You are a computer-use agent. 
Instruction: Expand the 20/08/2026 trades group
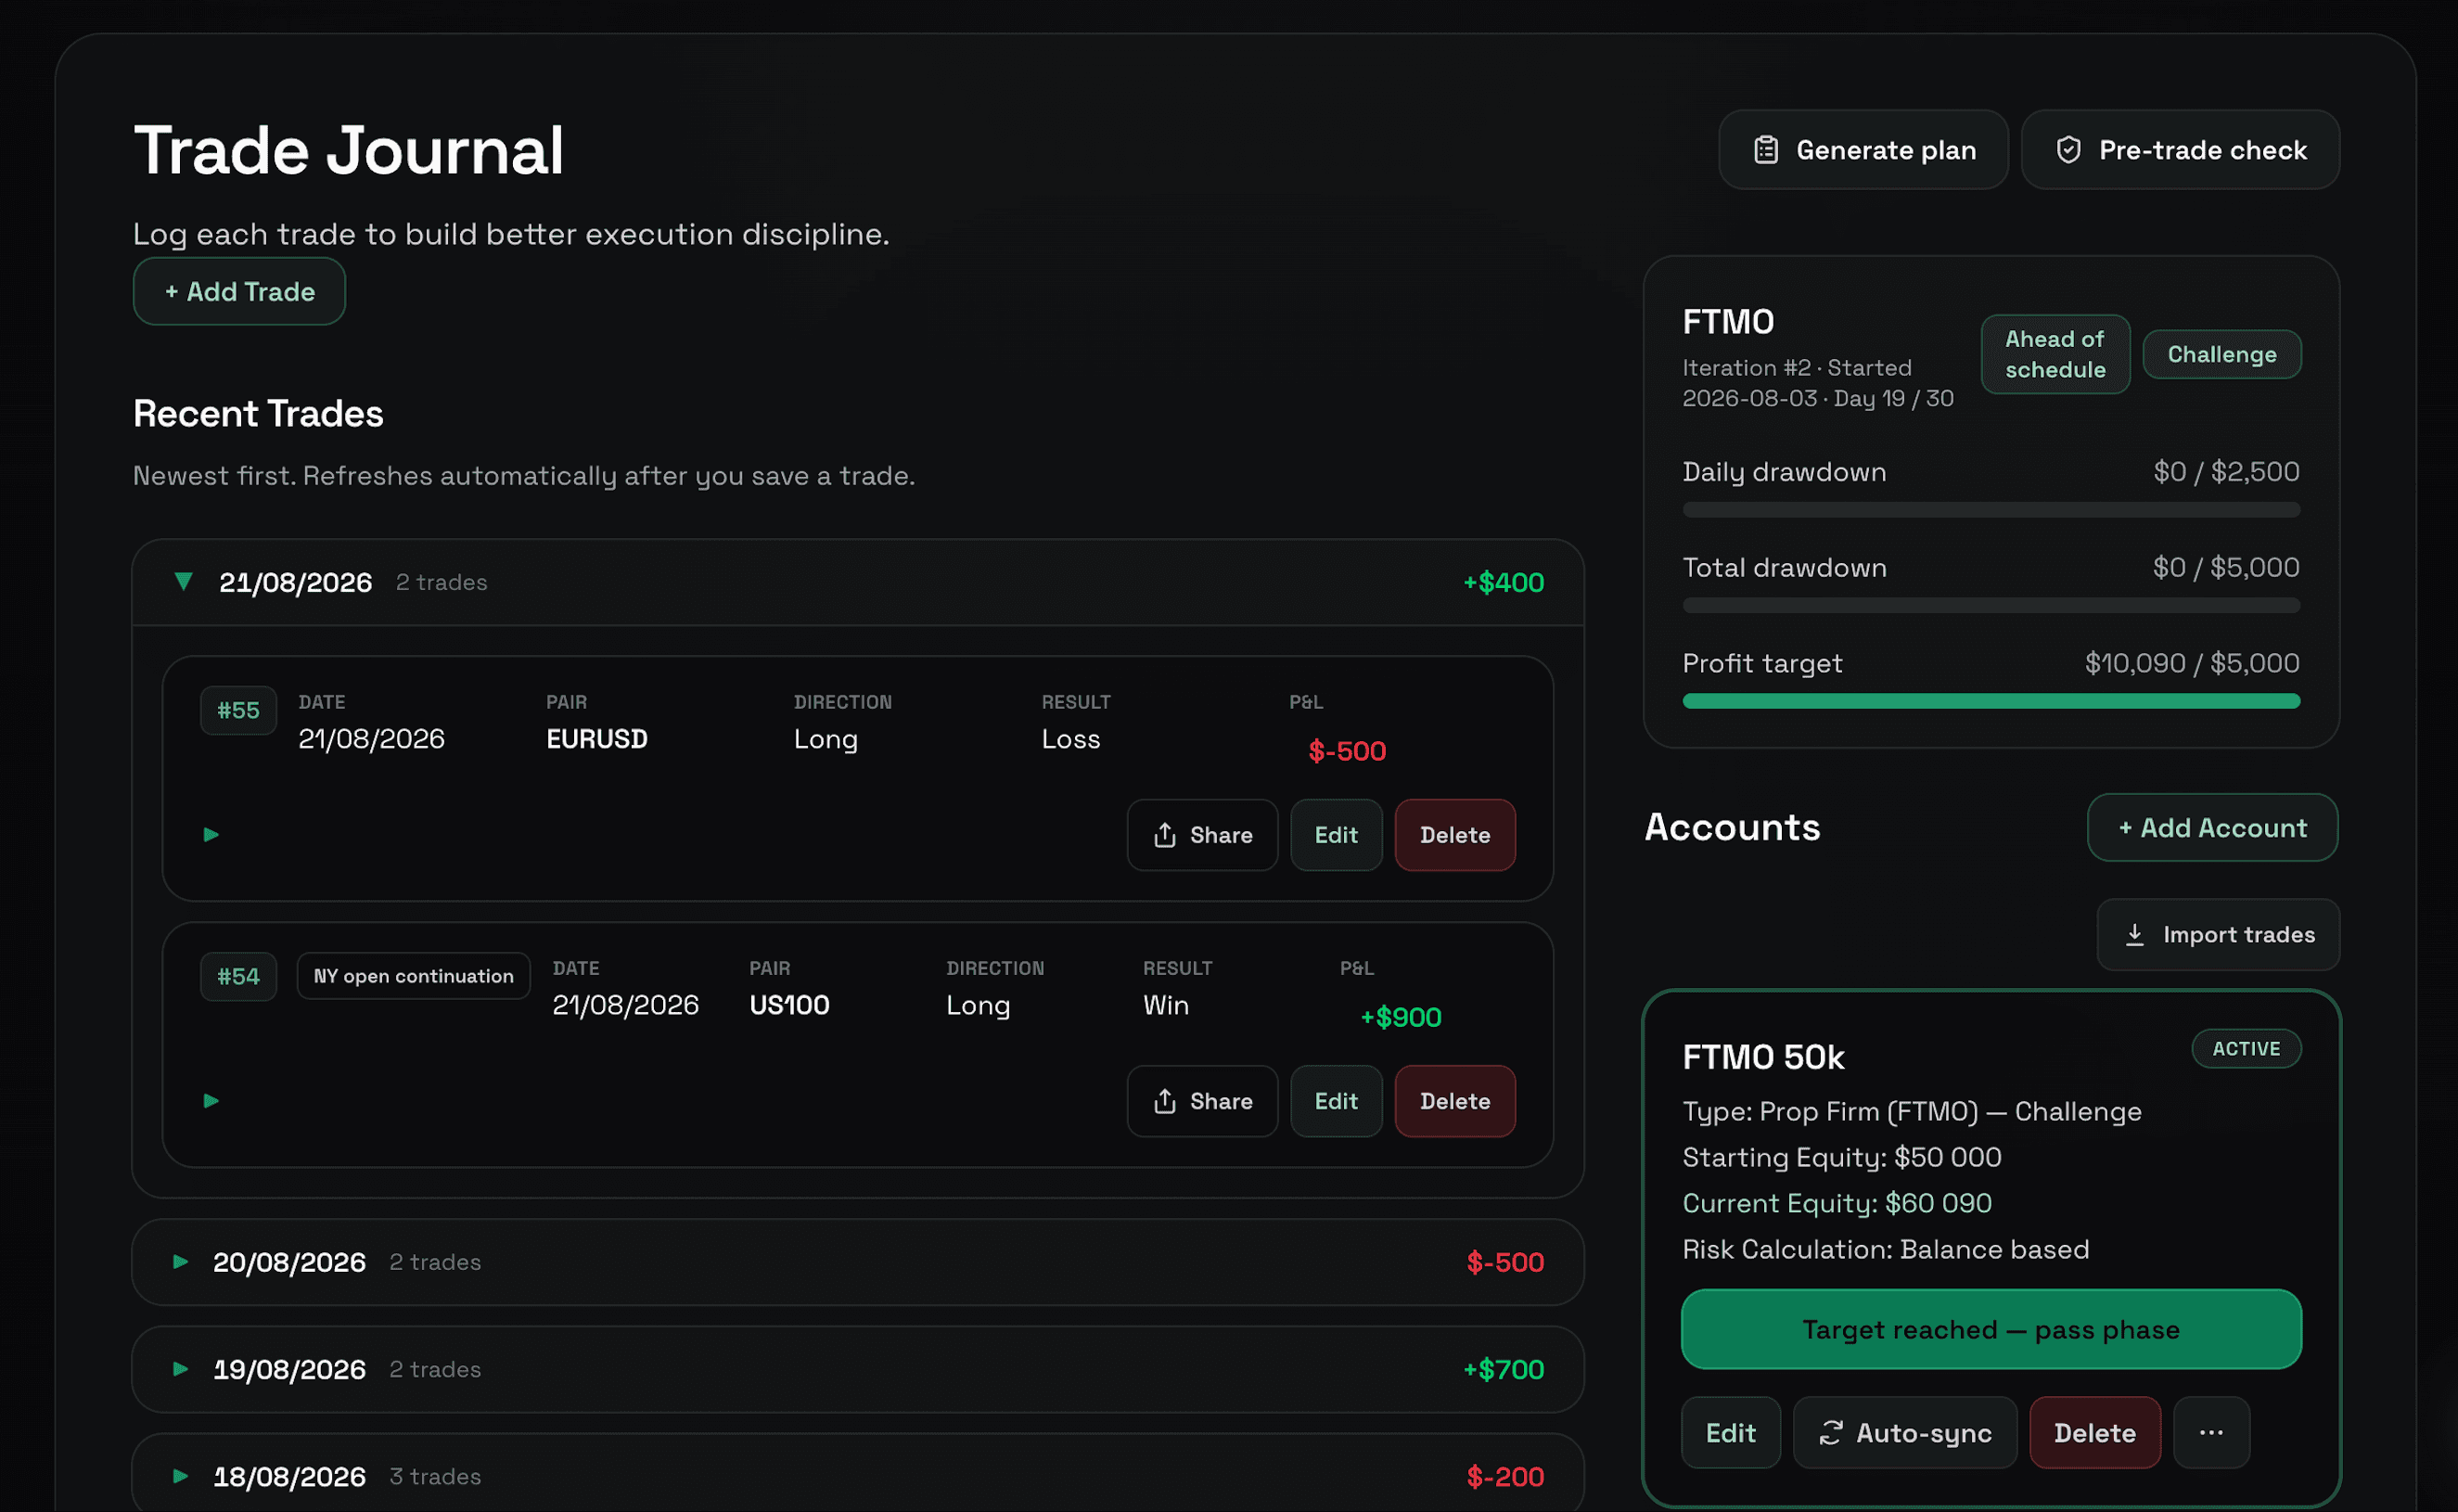(x=180, y=1262)
